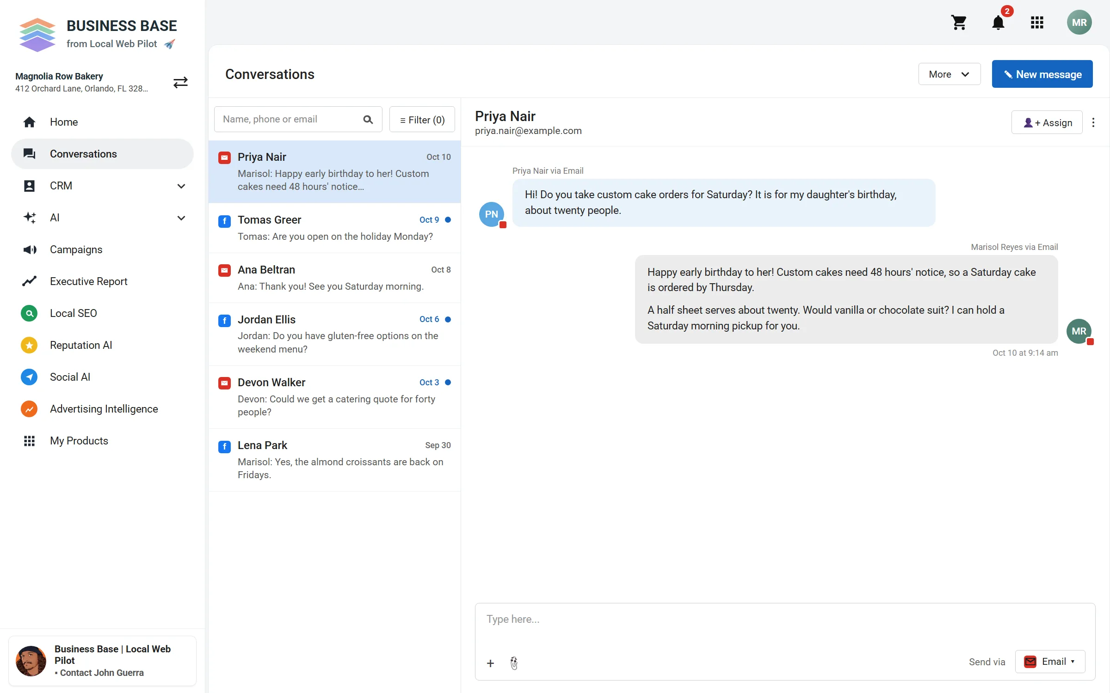1110x693 pixels.
Task: Click Tomas Greer's Facebook channel icon
Action: pyautogui.click(x=224, y=221)
